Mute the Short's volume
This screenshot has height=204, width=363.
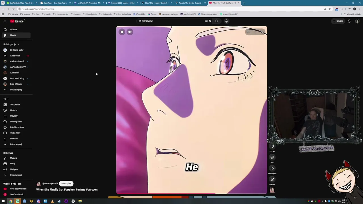130,32
